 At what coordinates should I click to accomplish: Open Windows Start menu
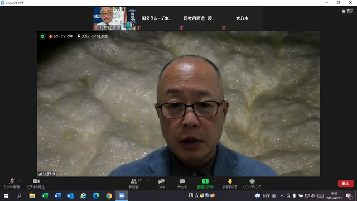point(6,196)
